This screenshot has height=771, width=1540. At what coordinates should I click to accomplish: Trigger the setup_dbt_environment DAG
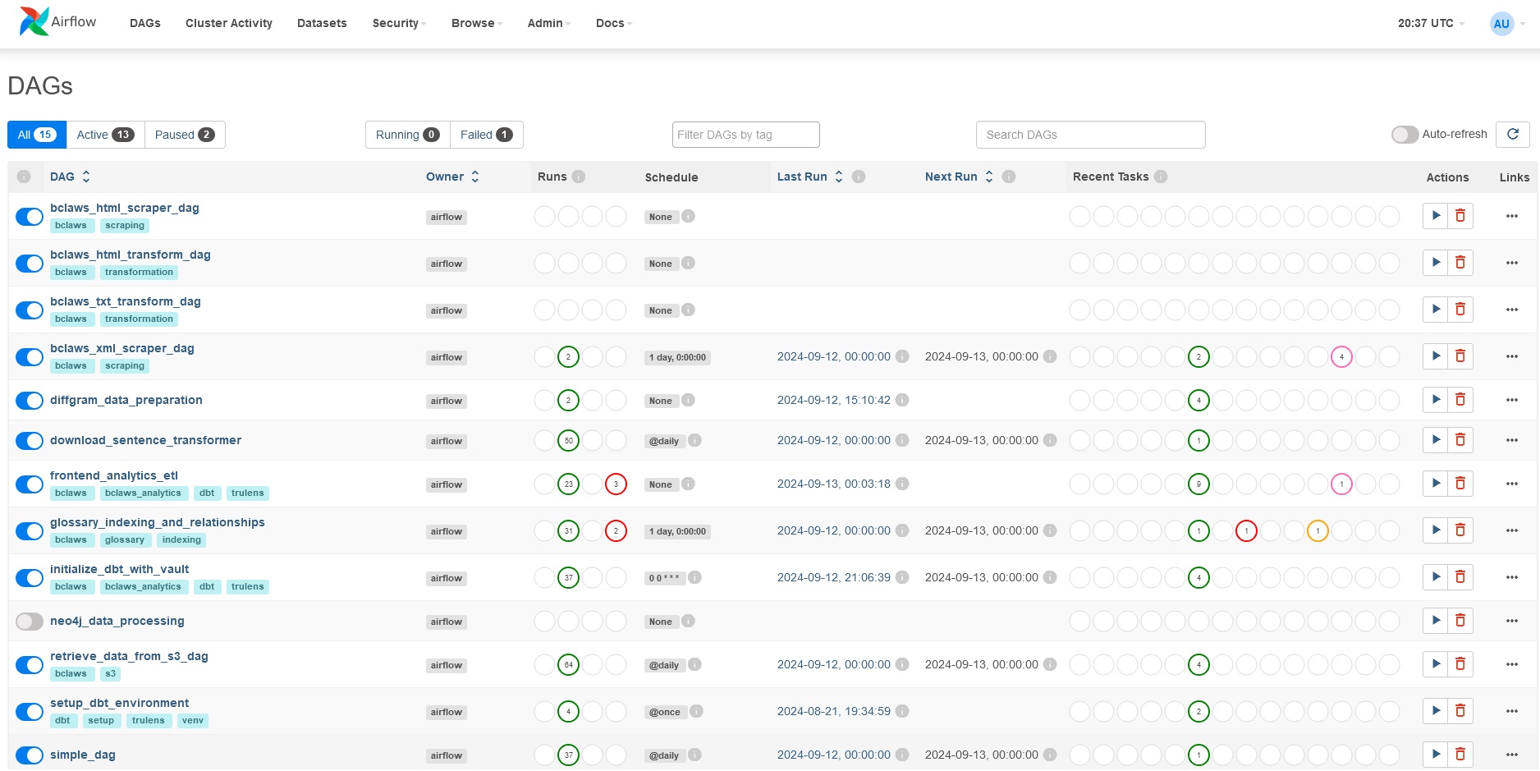point(1436,711)
